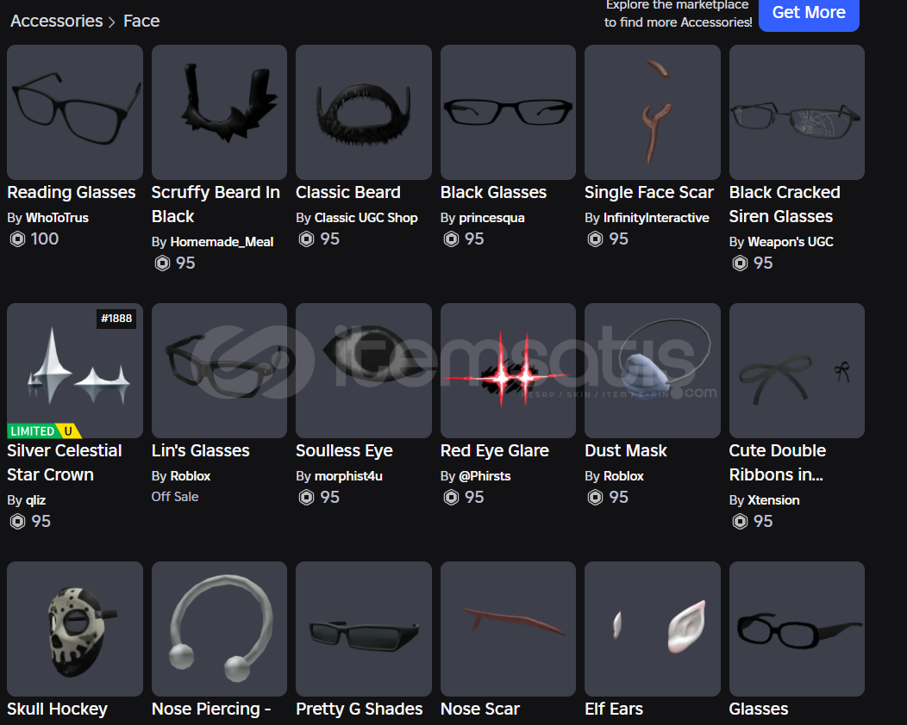Click the Robux icon under Classic Beard

pos(307,239)
